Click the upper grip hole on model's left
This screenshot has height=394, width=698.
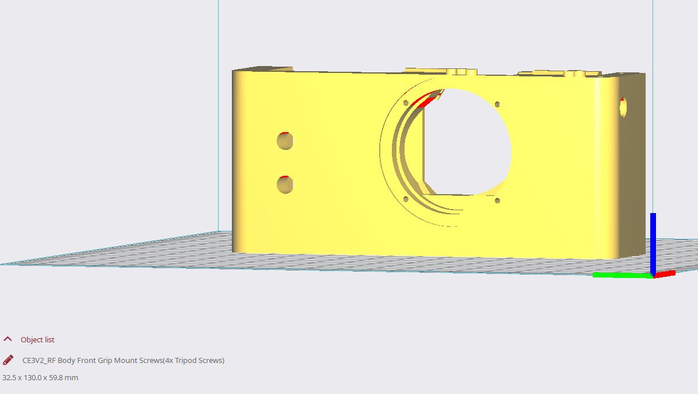click(285, 141)
